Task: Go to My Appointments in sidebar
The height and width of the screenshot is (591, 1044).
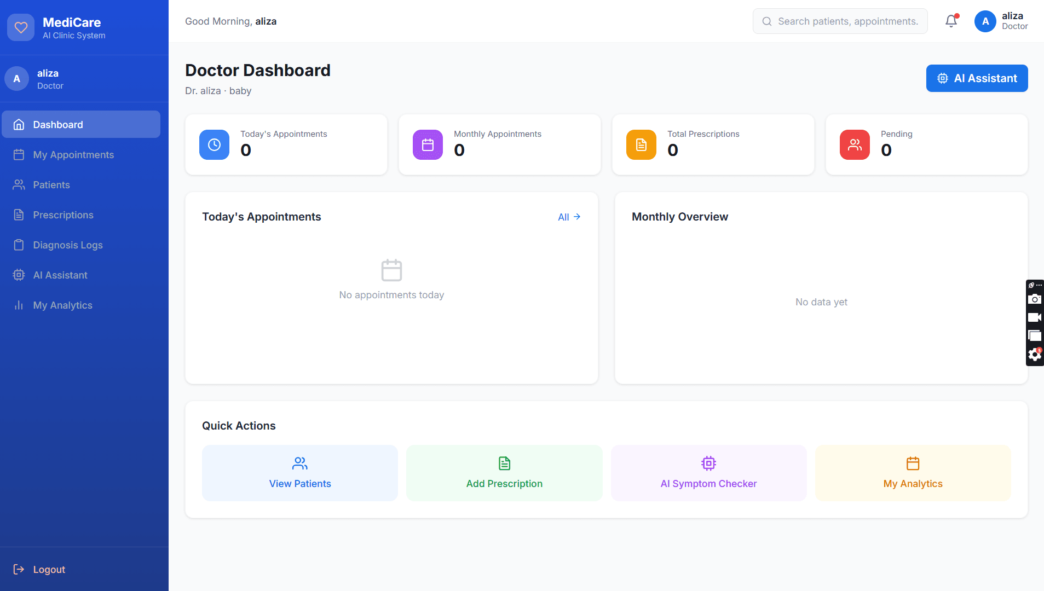Action: pyautogui.click(x=81, y=154)
